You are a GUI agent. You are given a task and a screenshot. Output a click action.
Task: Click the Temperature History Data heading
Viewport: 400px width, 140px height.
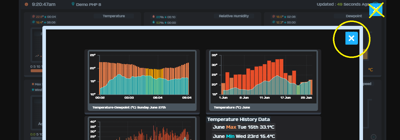coord(239,119)
